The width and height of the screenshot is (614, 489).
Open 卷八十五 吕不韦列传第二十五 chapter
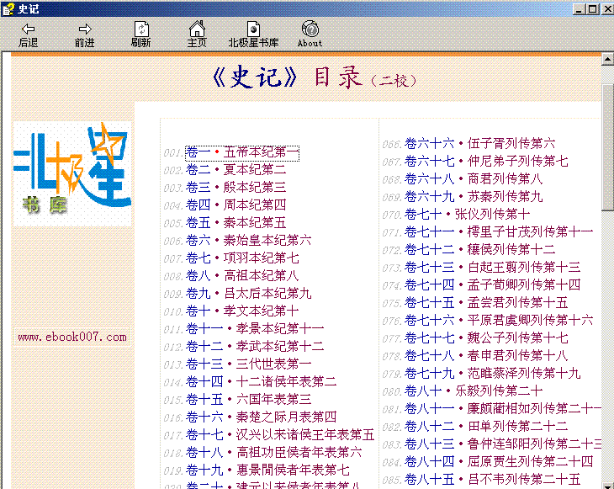coord(492,479)
